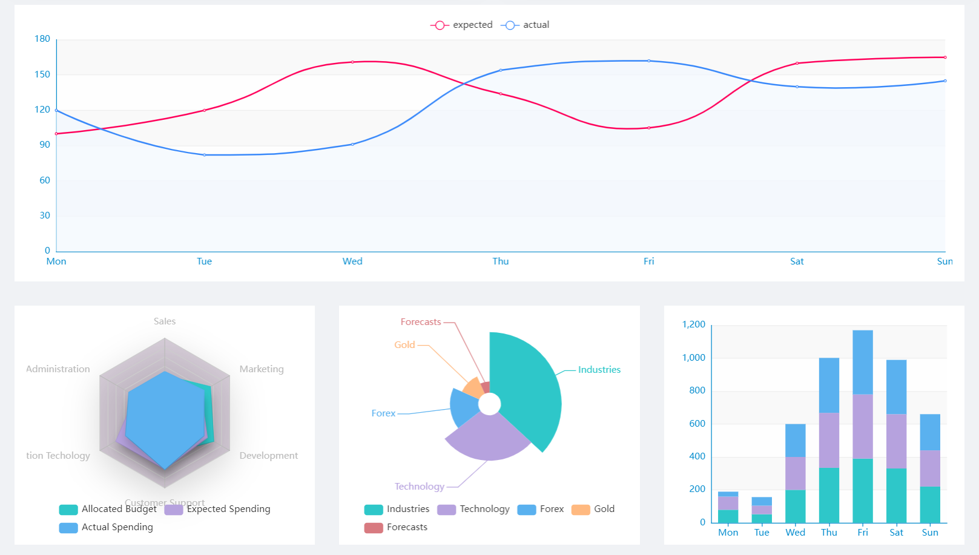This screenshot has width=979, height=555.
Task: Click expected data point on Fri
Action: click(x=649, y=128)
